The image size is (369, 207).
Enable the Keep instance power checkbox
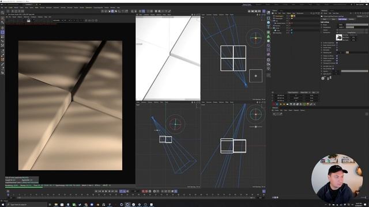point(337,45)
